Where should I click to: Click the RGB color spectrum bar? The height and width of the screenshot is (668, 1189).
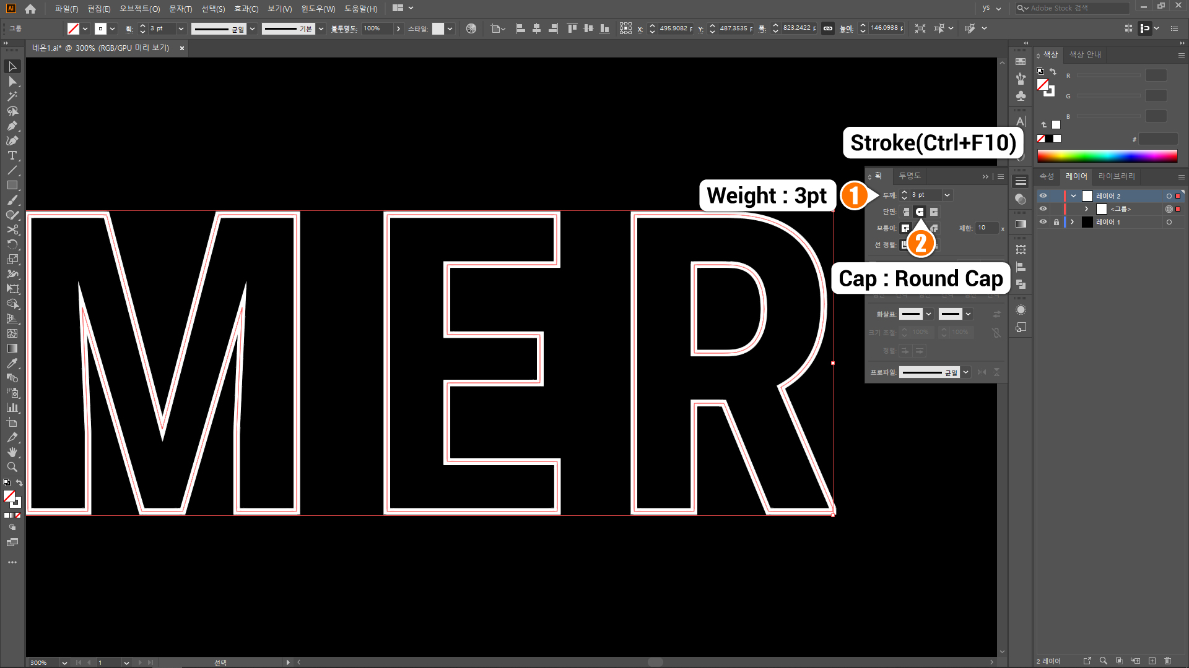pos(1107,156)
